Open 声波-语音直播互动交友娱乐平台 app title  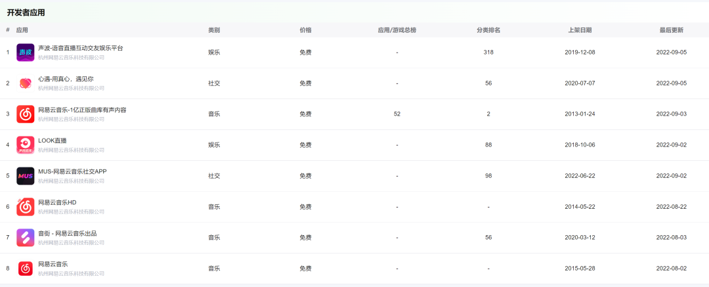[x=81, y=48]
